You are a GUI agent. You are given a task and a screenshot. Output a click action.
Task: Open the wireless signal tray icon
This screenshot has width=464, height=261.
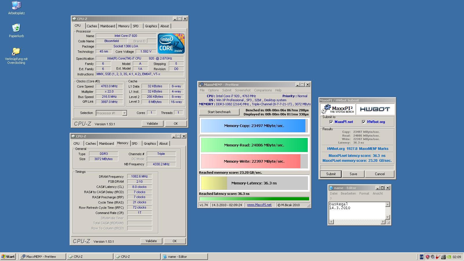click(x=443, y=257)
